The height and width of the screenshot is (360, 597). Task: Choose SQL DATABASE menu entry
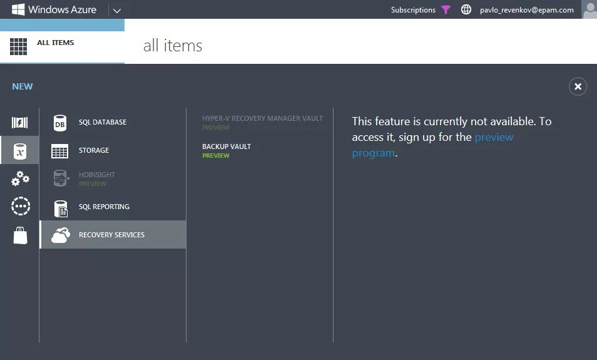tap(113, 122)
